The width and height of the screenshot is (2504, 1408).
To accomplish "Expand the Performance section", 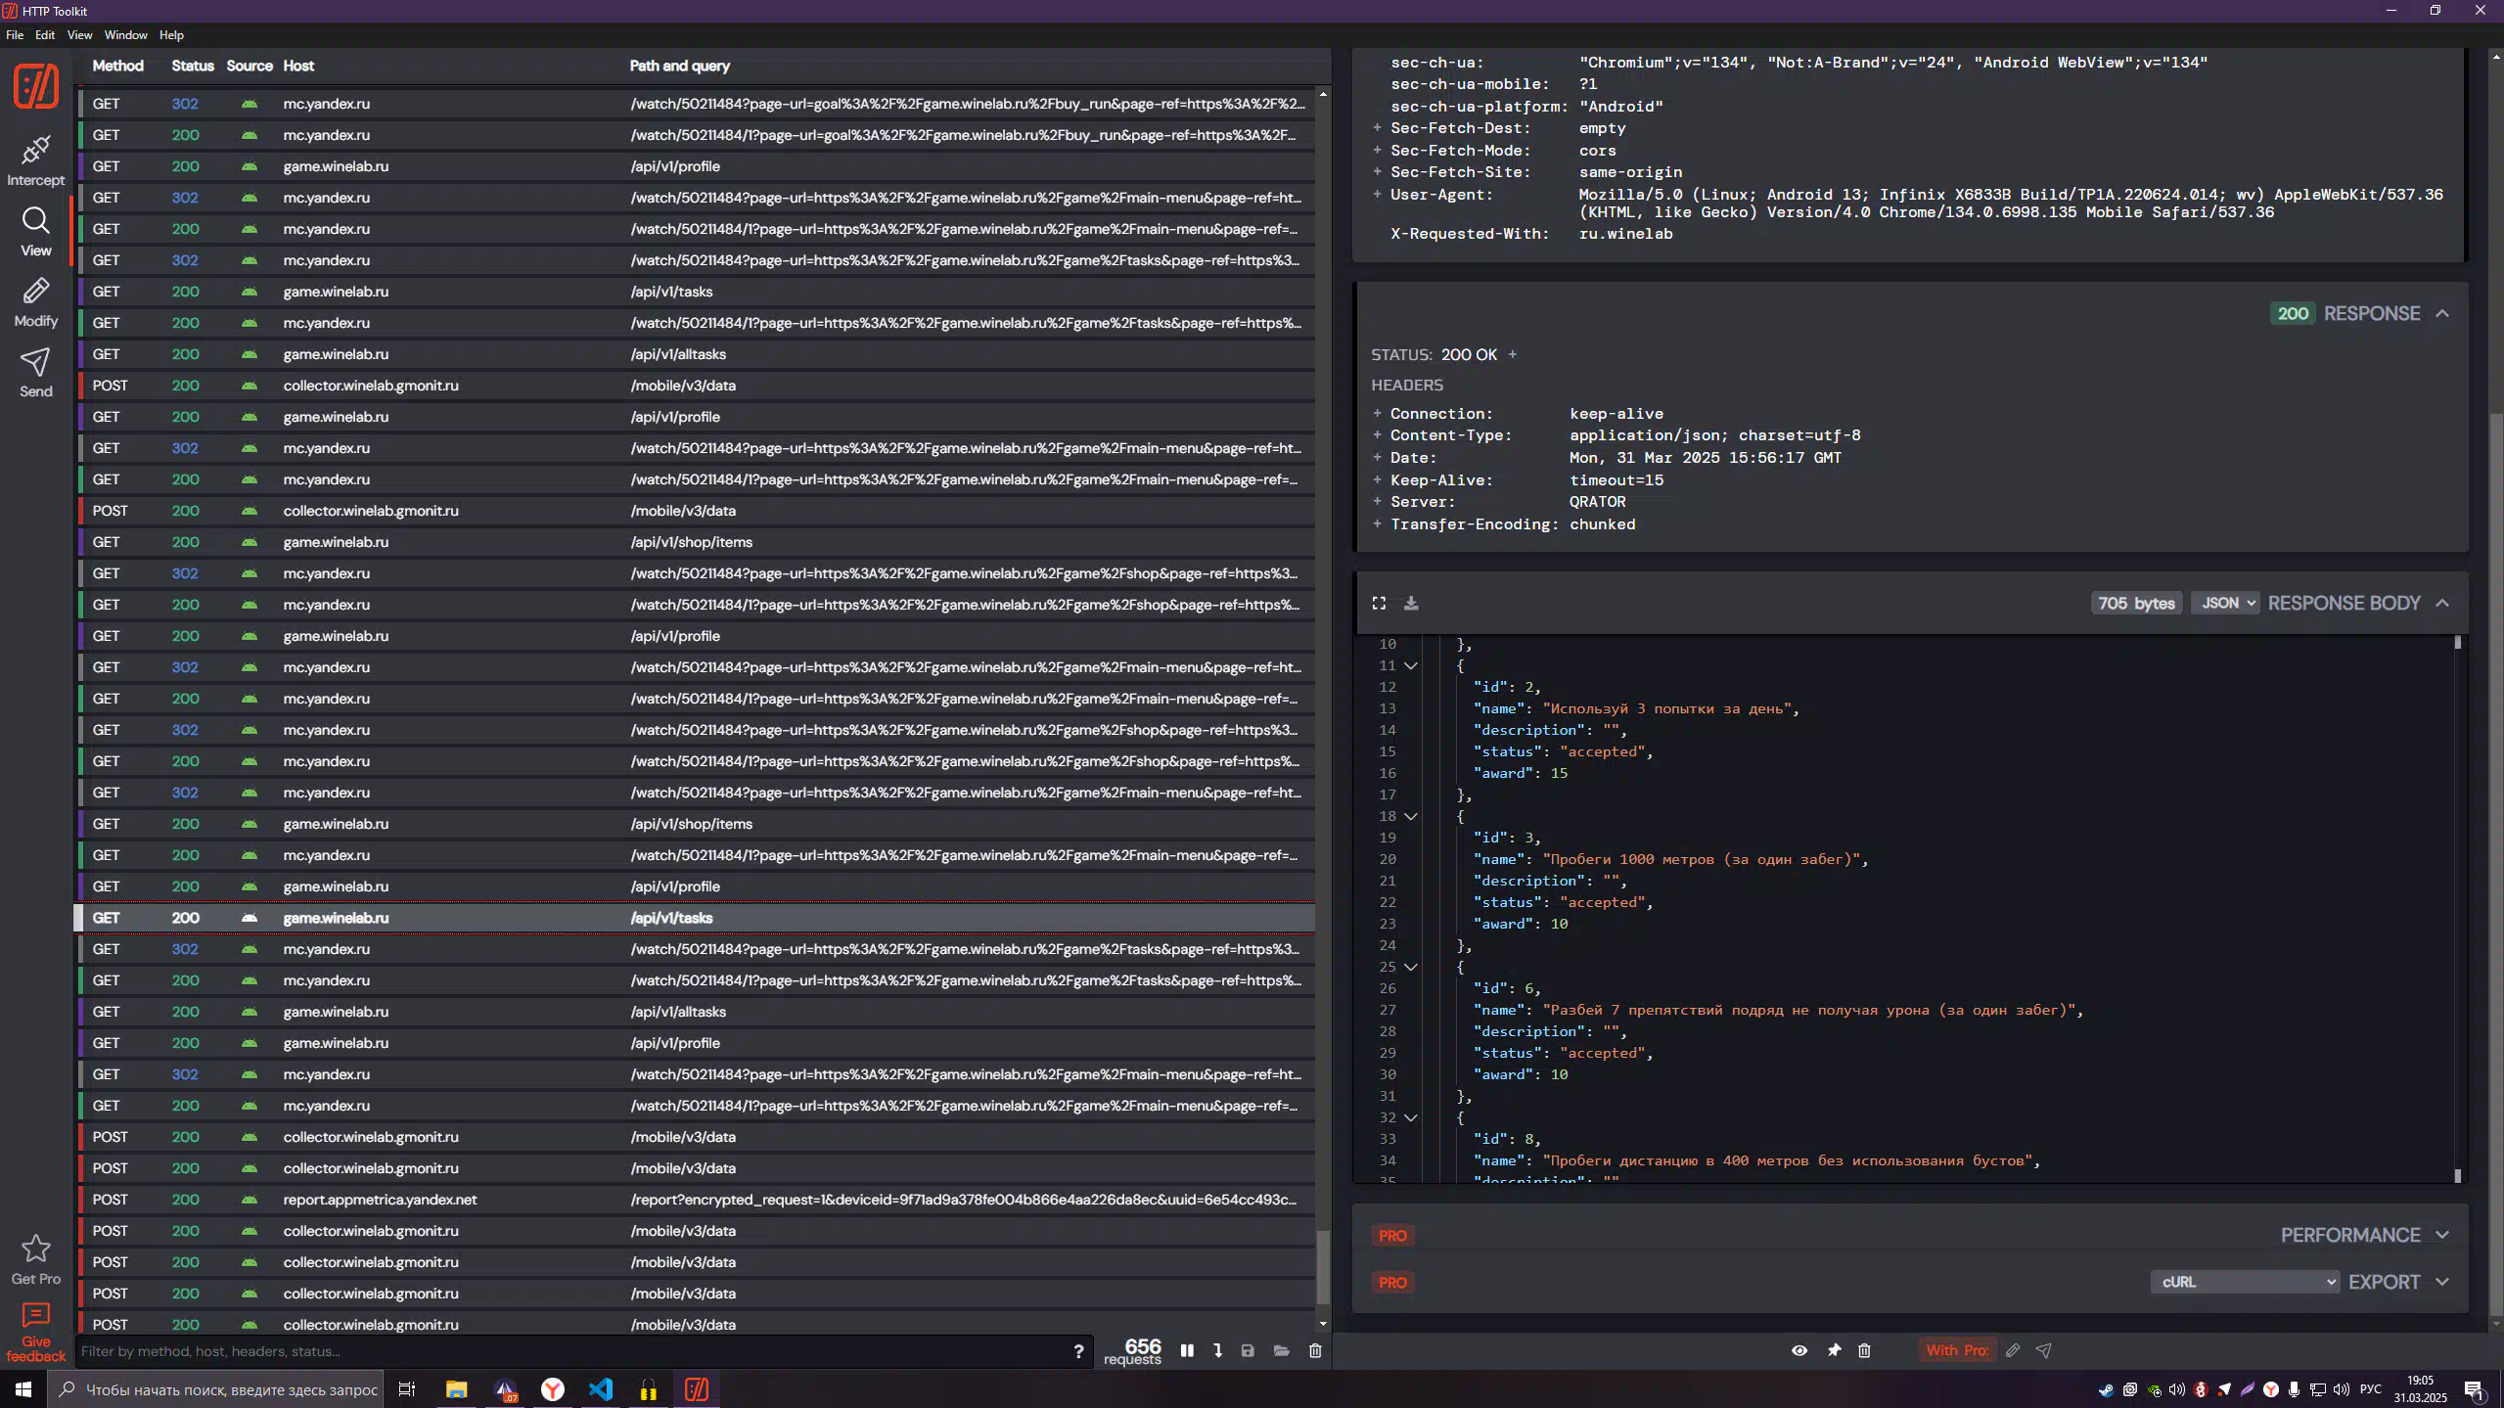I will point(2442,1235).
